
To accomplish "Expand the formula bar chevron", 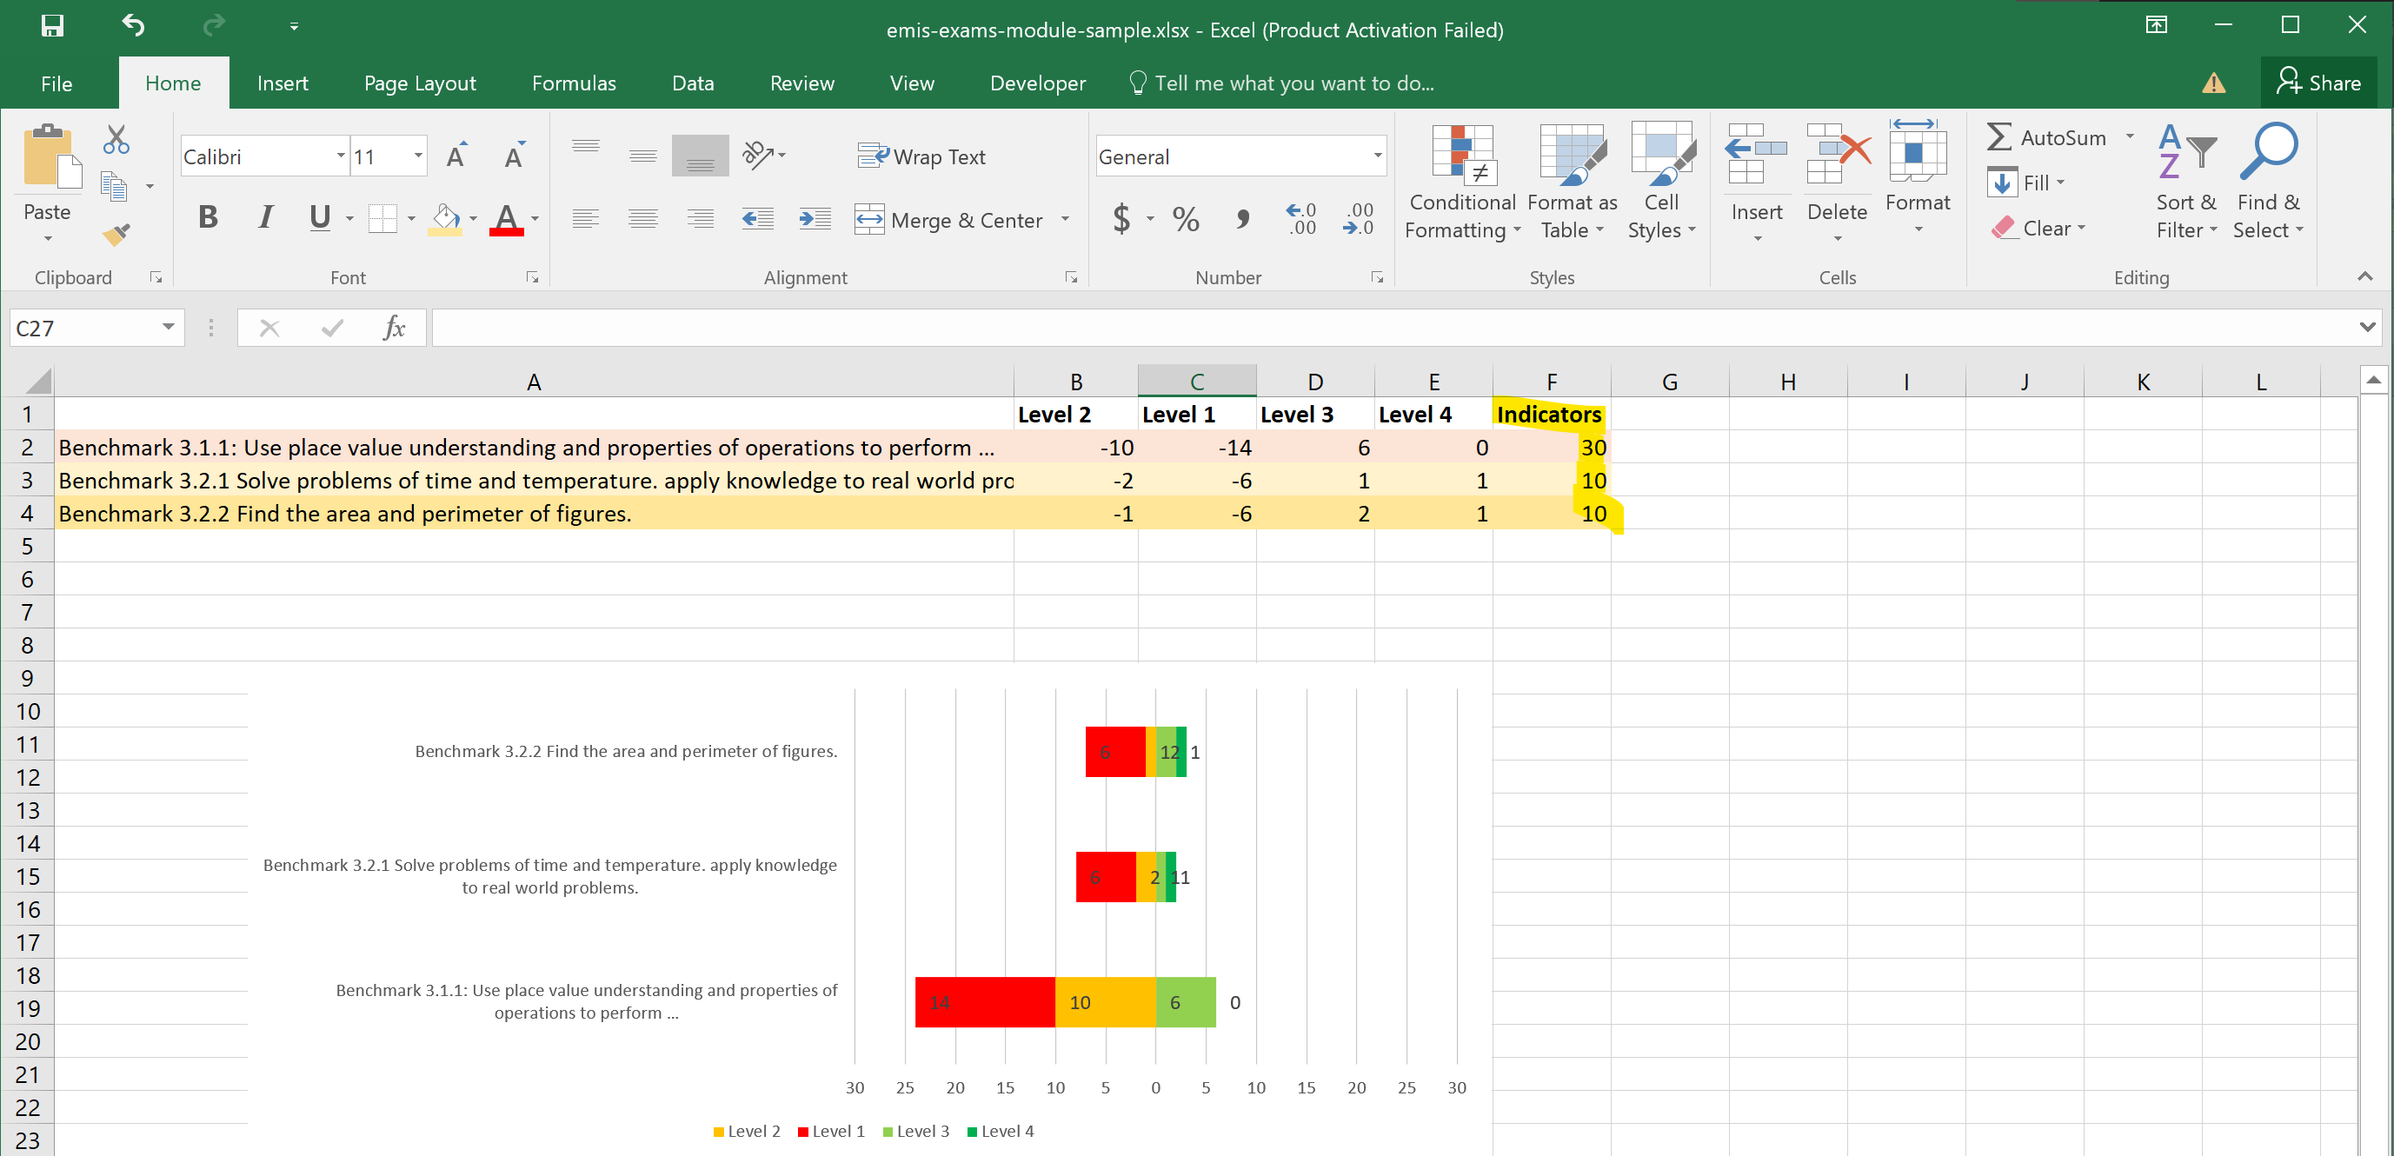I will [x=2366, y=327].
